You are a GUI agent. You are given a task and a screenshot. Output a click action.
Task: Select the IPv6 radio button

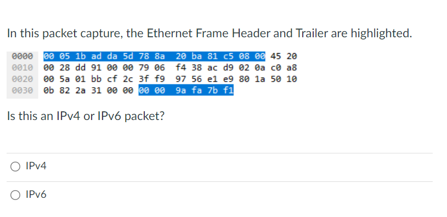coord(15,195)
